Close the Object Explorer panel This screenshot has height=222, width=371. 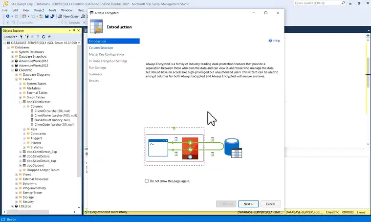(x=79, y=30)
